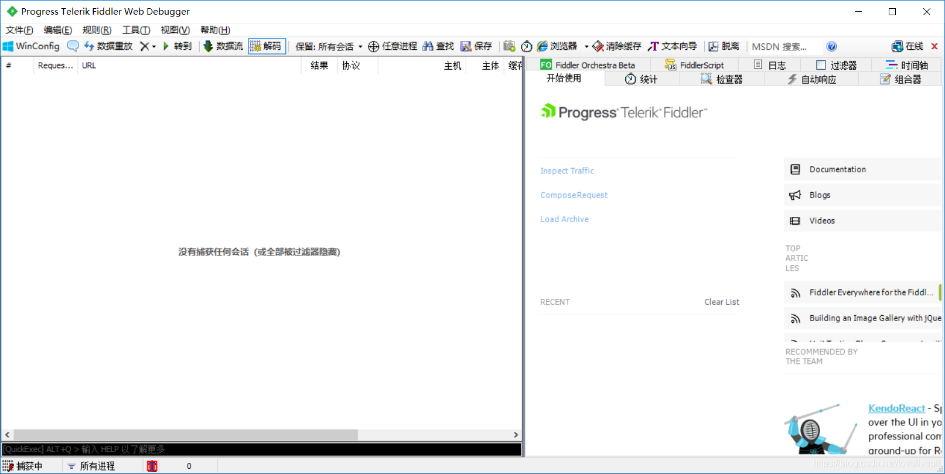Open 保留: 所有会话 dropdown
Screen dimensions: 945x474
coord(329,46)
